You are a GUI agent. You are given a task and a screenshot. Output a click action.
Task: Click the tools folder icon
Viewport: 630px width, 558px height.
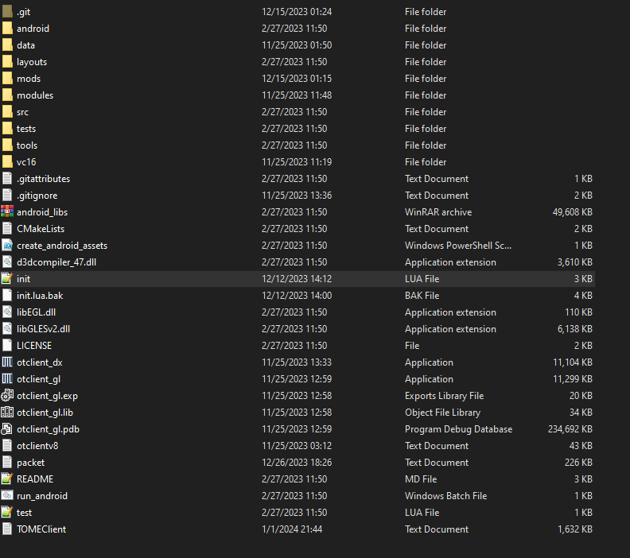click(x=7, y=145)
